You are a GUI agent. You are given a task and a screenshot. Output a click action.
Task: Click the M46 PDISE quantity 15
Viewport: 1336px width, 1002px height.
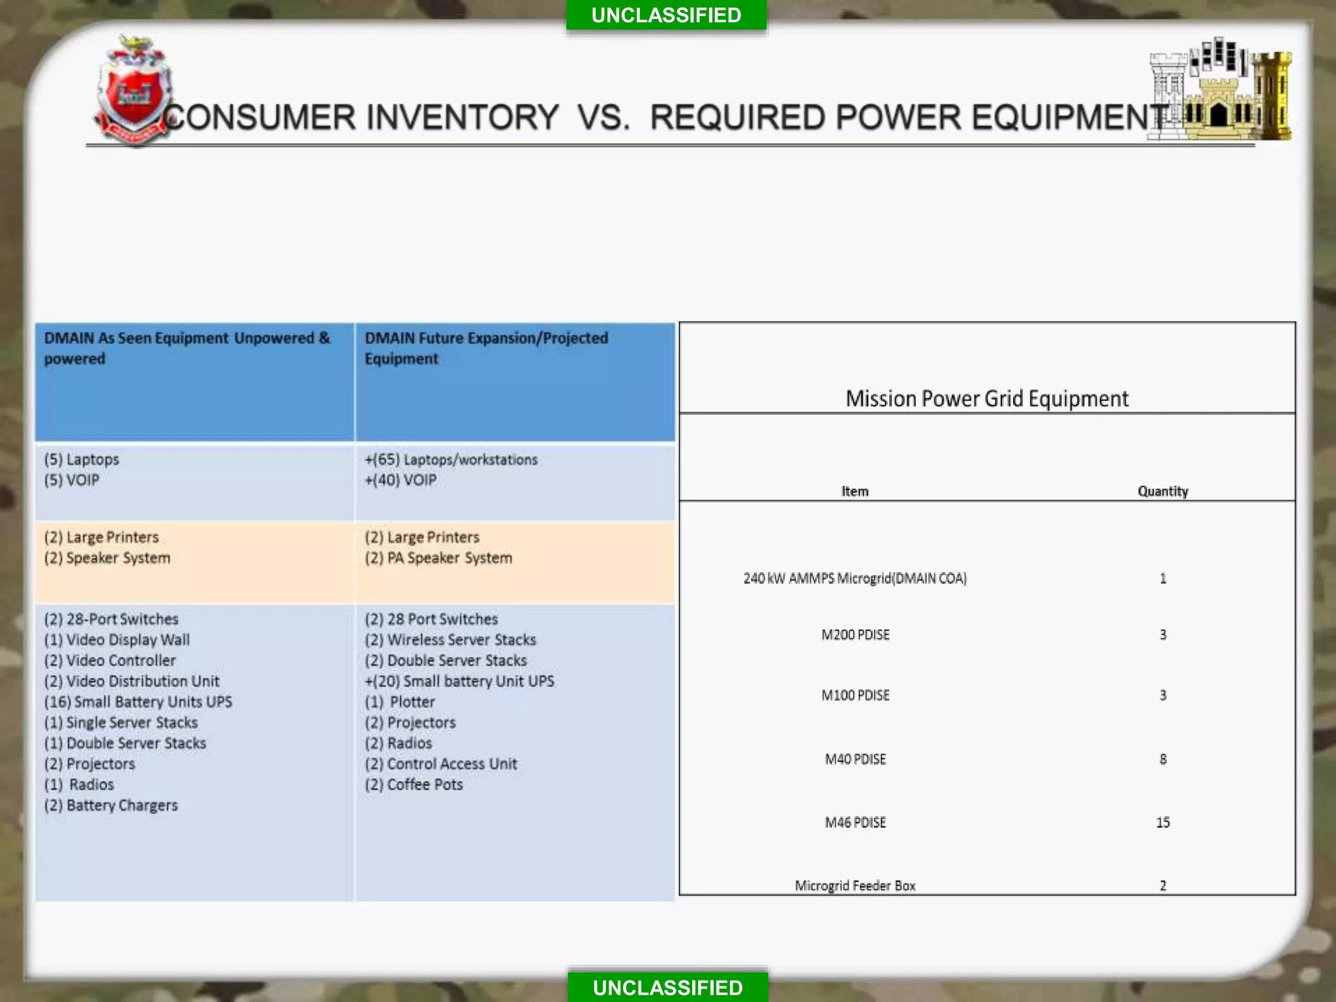click(1162, 823)
